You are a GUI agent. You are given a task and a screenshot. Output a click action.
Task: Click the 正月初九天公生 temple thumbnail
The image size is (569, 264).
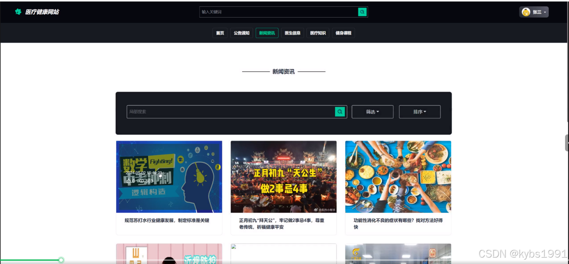(x=284, y=177)
